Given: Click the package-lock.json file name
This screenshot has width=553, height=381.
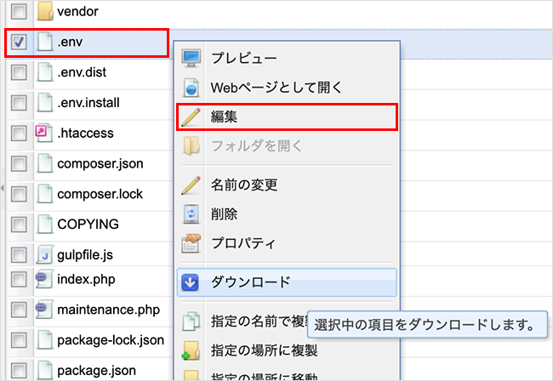Looking at the screenshot, I should tap(111, 340).
